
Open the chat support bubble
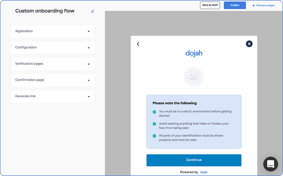coord(270,164)
